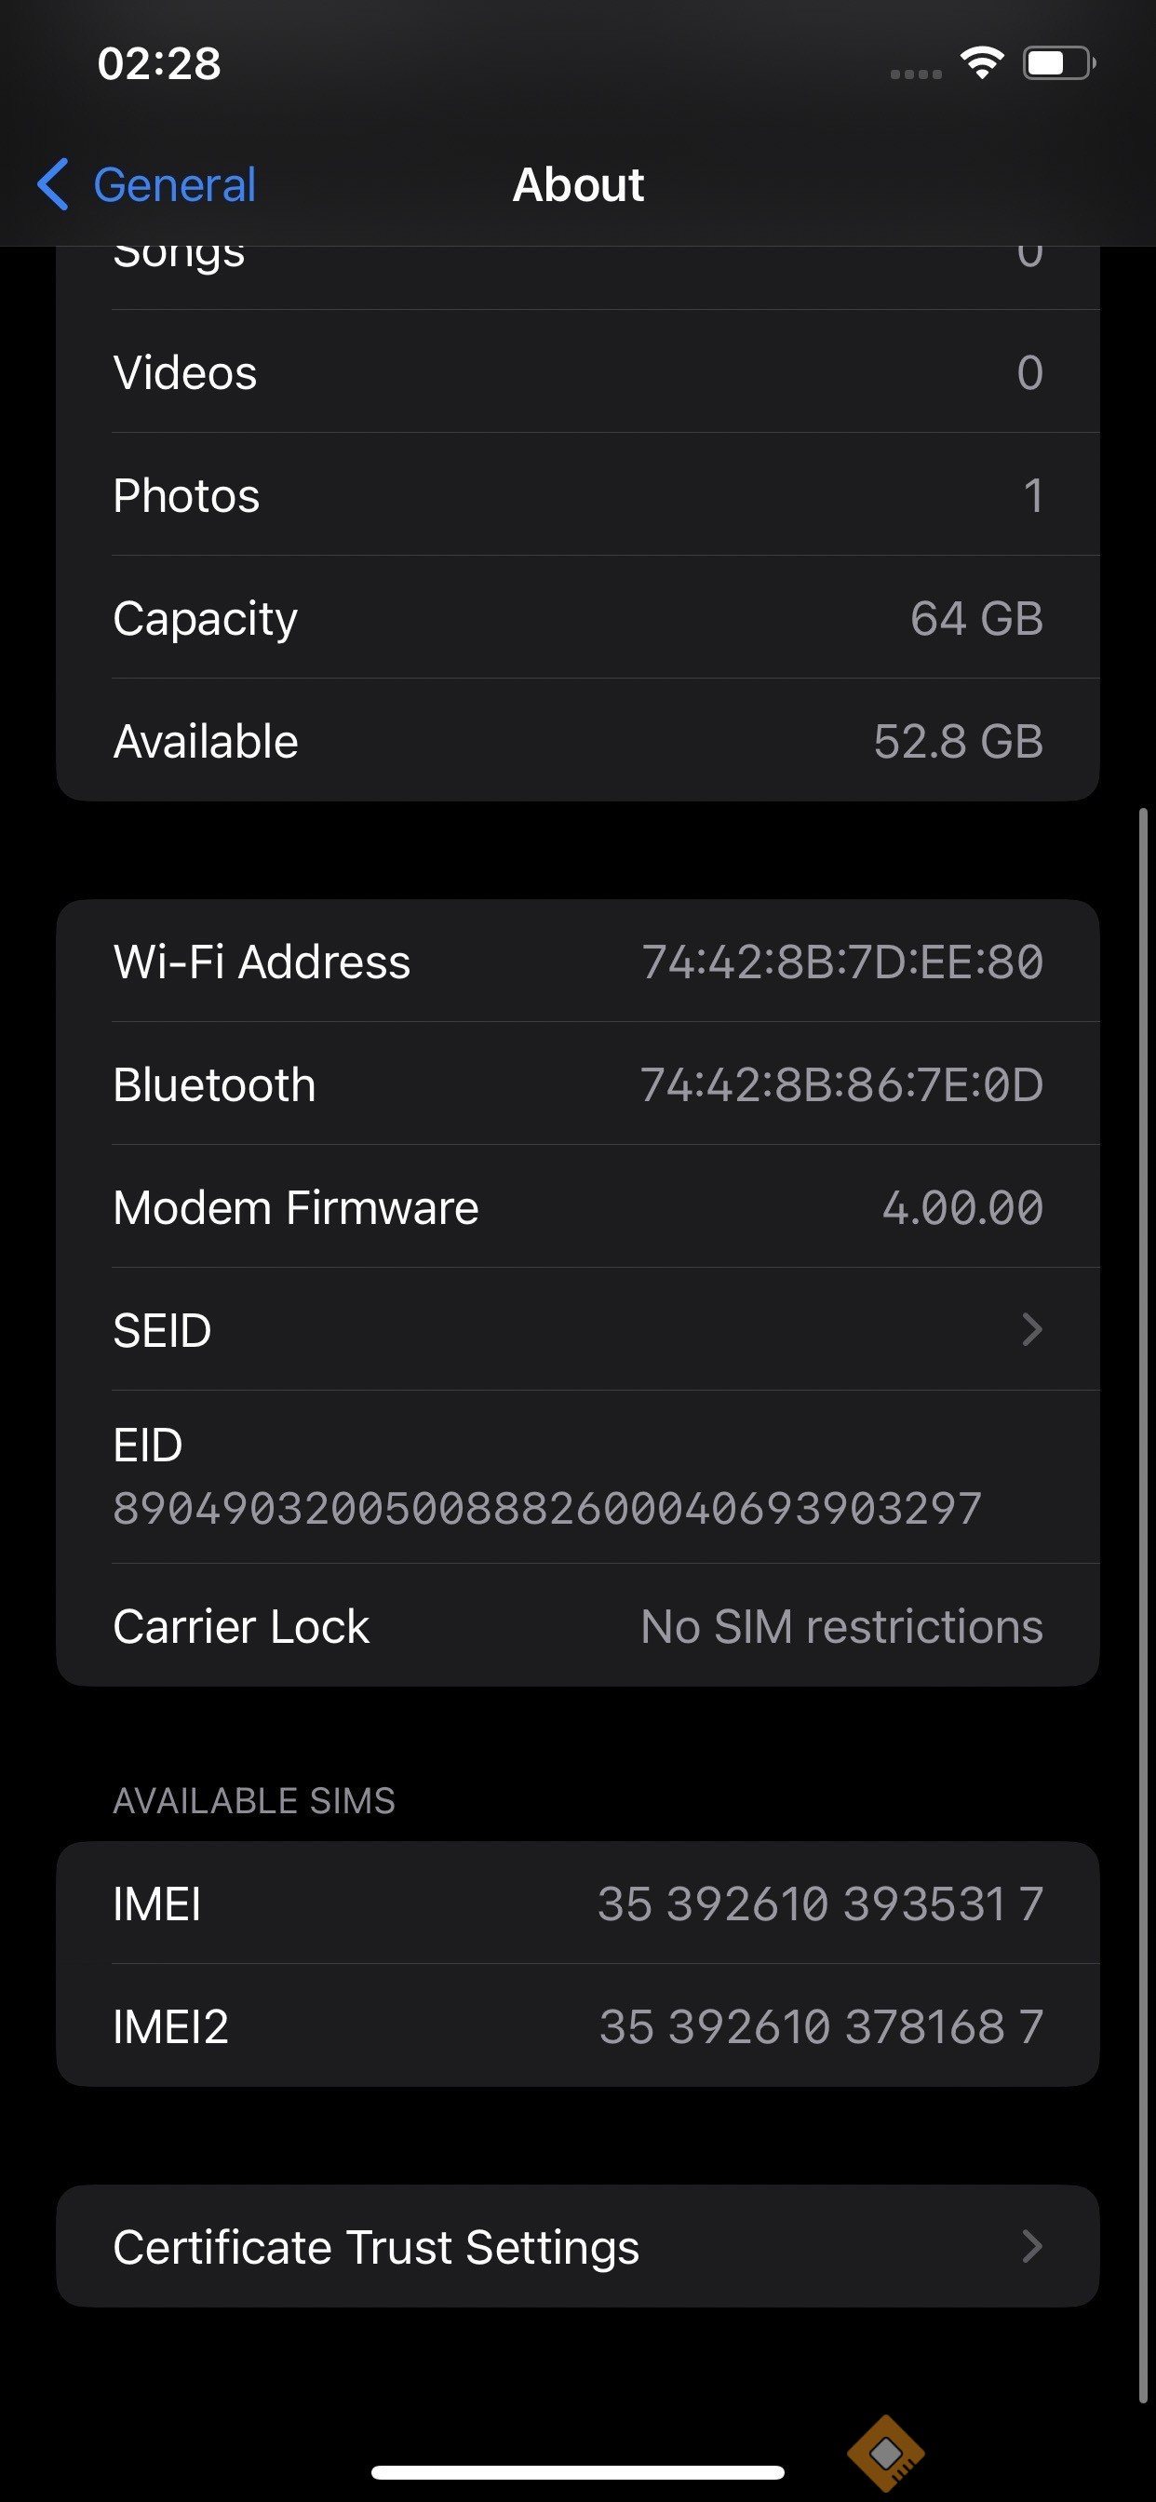
Task: Tap the Modem Firmware version value
Action: [x=961, y=1208]
